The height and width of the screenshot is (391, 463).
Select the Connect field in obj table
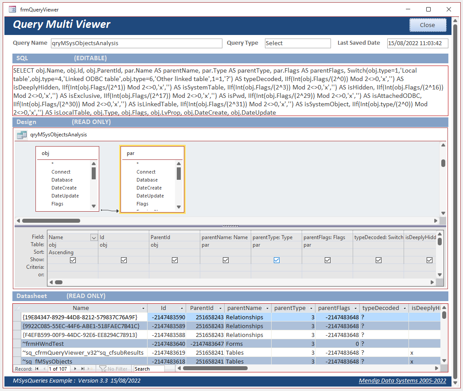tap(61, 172)
